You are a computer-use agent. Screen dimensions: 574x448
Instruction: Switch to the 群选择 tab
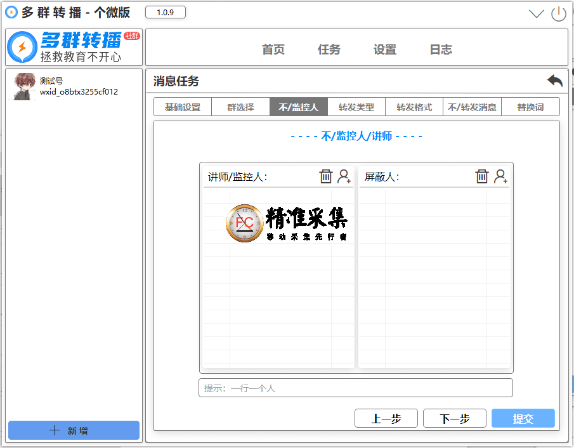[x=240, y=107]
